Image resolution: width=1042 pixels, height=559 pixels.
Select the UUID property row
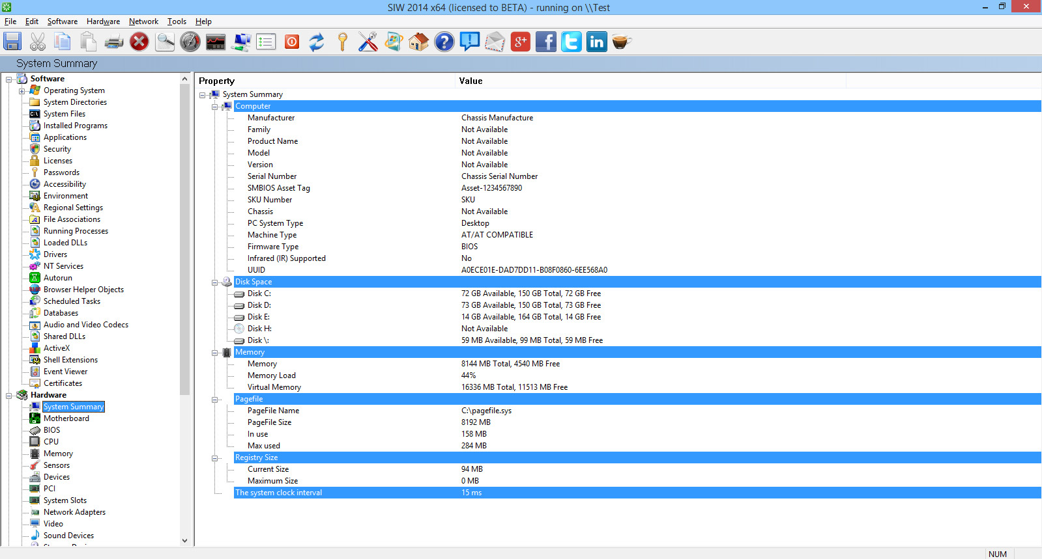pos(637,270)
